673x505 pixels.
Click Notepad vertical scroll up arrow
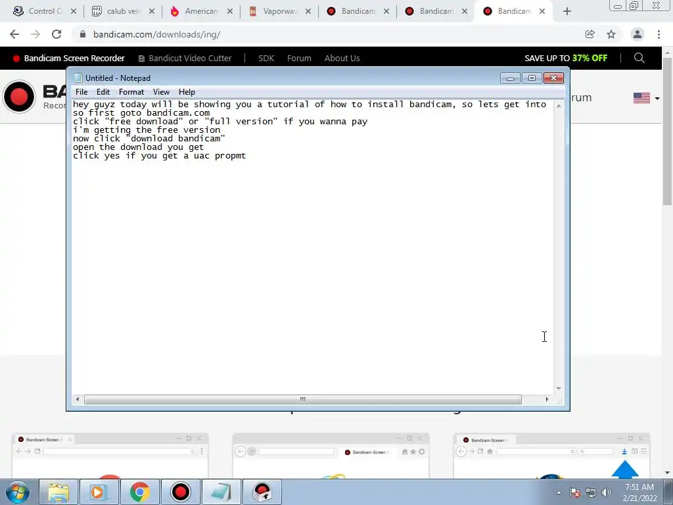tap(559, 106)
